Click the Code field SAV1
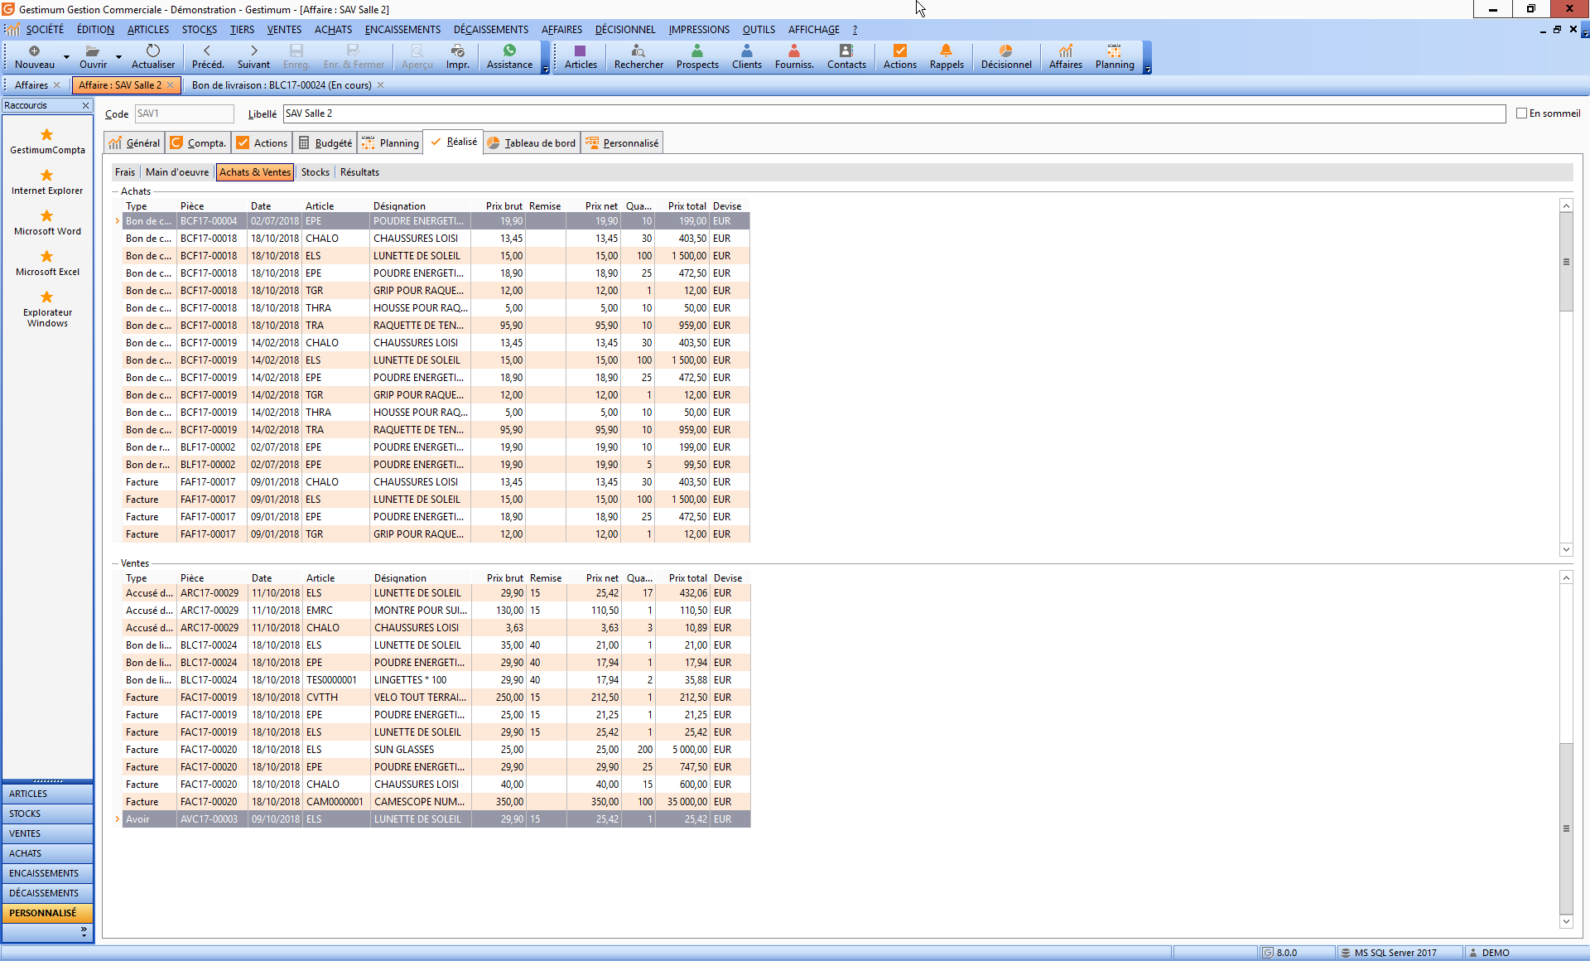The width and height of the screenshot is (1590, 961). pyautogui.click(x=184, y=113)
